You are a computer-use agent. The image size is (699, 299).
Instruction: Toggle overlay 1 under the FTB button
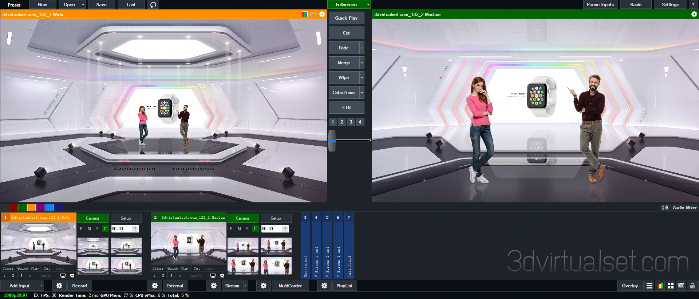click(333, 122)
